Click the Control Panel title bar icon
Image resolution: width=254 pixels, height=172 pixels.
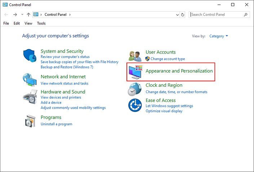click(5, 5)
